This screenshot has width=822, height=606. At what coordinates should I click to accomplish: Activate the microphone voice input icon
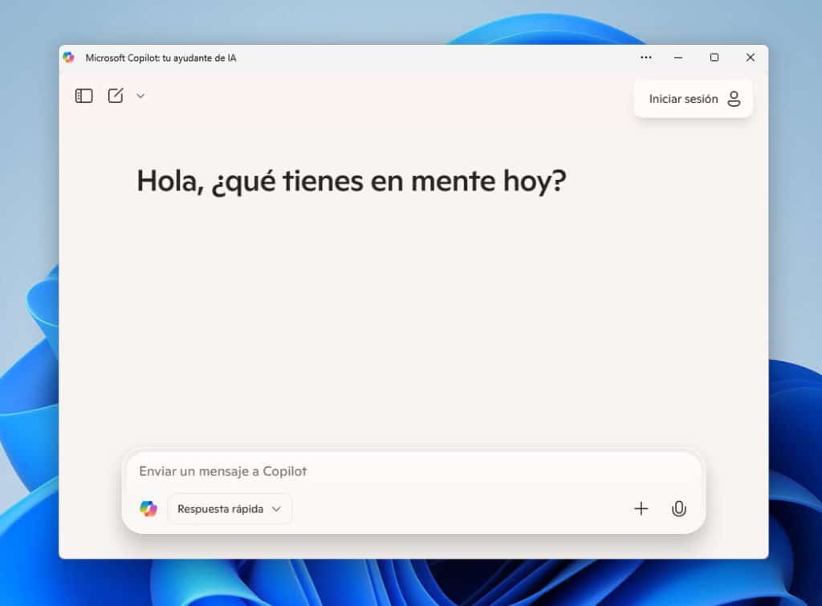point(678,509)
